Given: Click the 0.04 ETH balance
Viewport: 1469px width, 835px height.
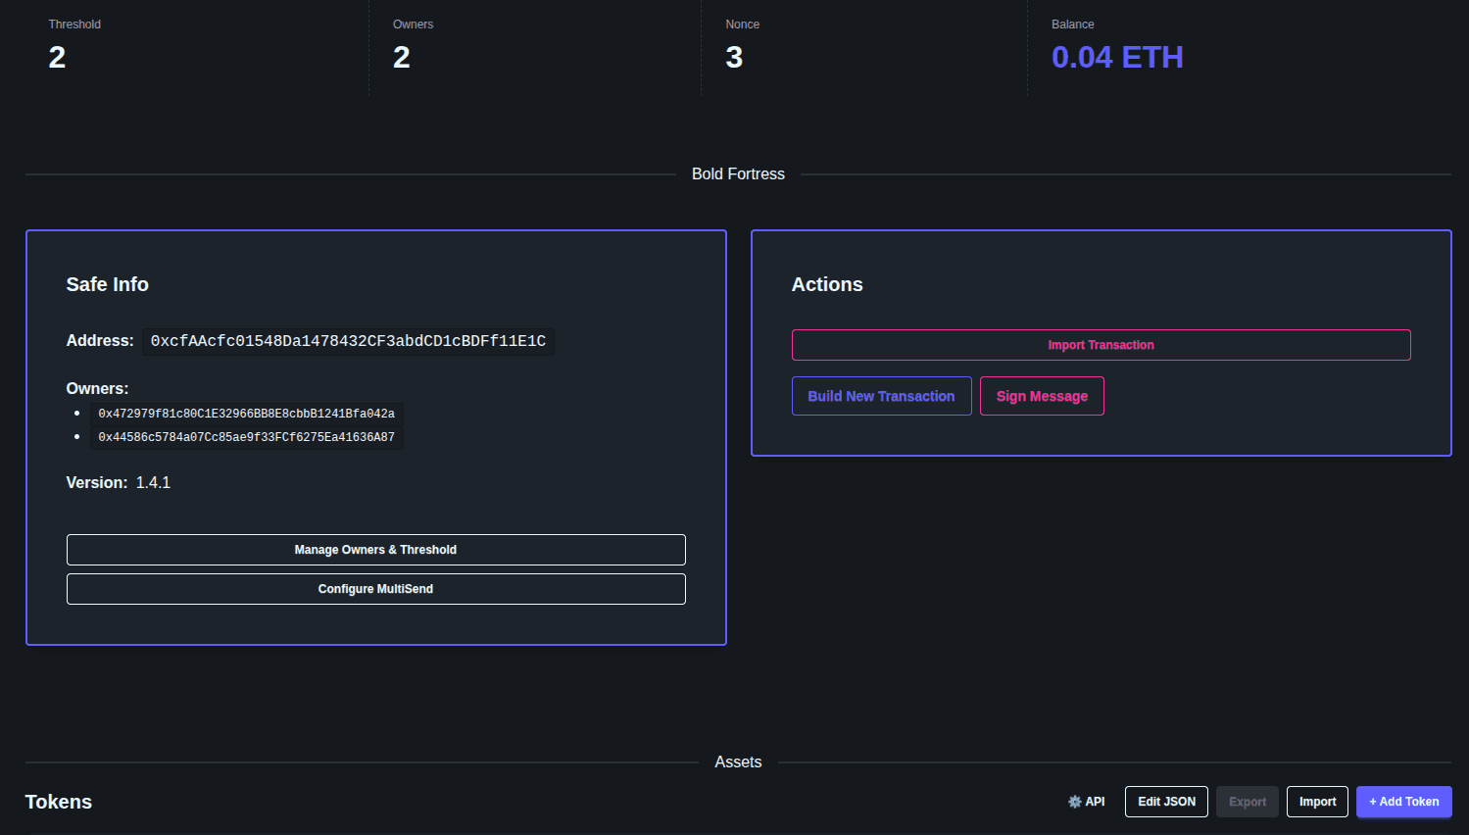Looking at the screenshot, I should click(1117, 57).
